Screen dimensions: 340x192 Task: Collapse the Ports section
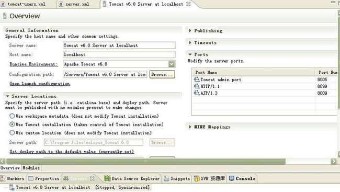point(190,54)
